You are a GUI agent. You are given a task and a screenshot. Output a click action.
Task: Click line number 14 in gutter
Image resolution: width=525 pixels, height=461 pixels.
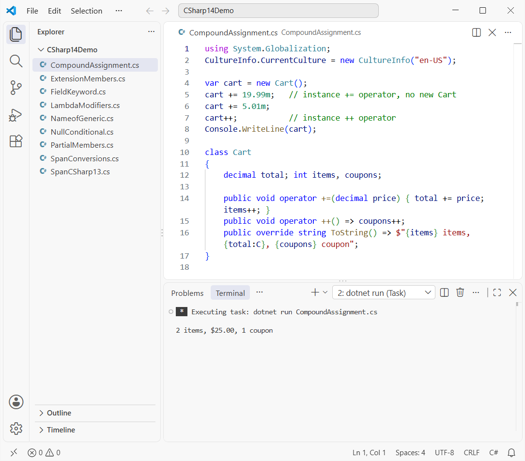click(185, 198)
